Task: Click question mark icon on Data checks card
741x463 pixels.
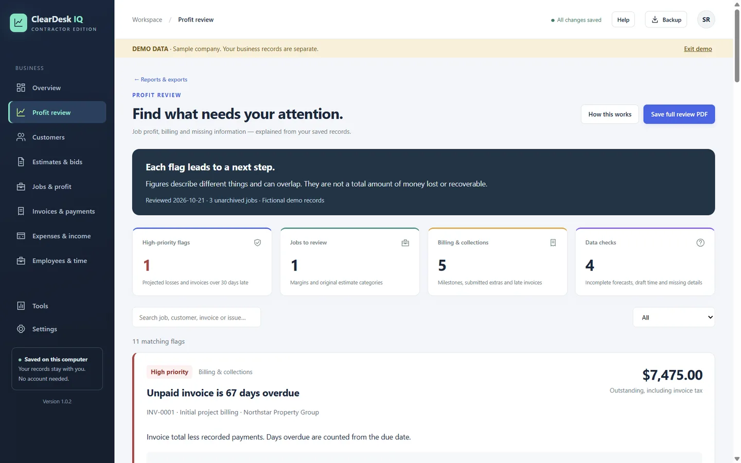Action: 700,243
